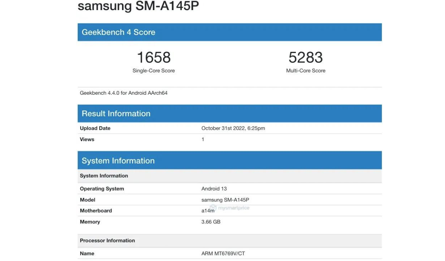The width and height of the screenshot is (445, 261).
Task: Click the processor Name label
Action: pos(87,253)
